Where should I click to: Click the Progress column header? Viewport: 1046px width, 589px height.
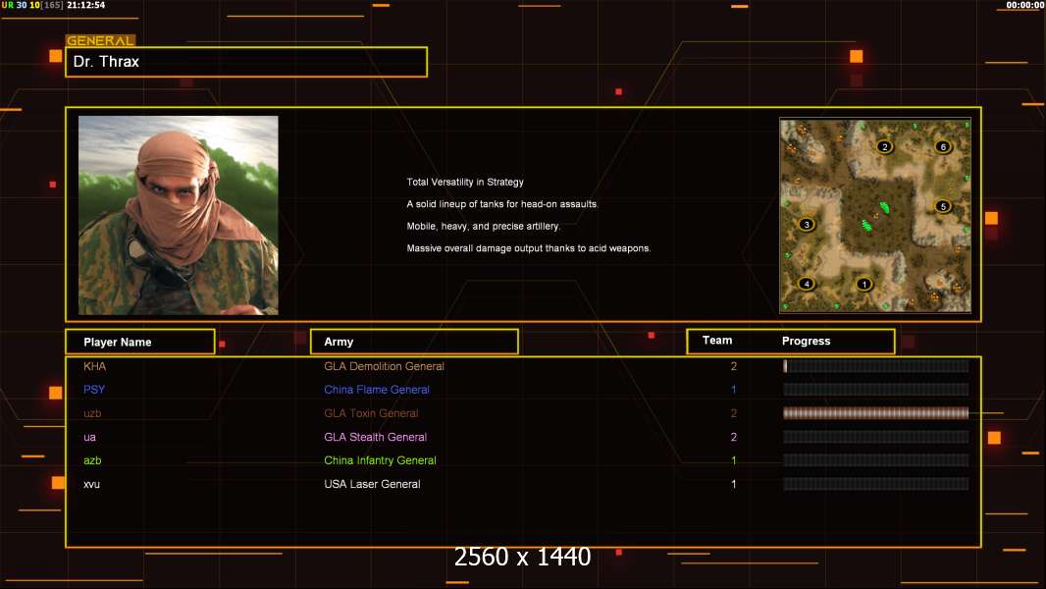(x=806, y=342)
